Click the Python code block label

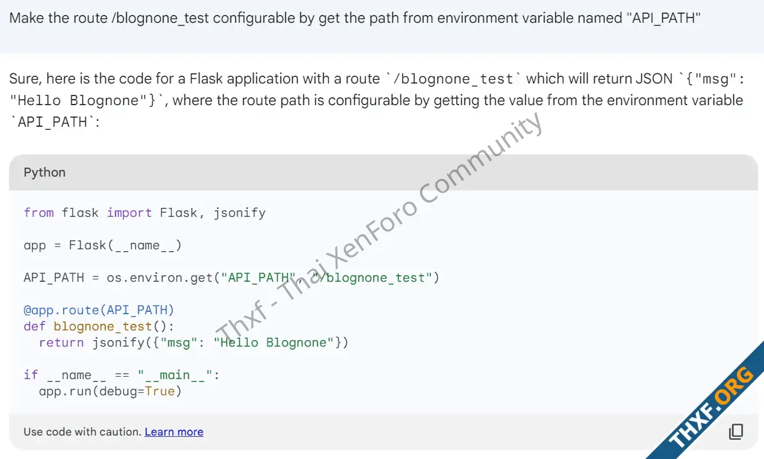45,172
